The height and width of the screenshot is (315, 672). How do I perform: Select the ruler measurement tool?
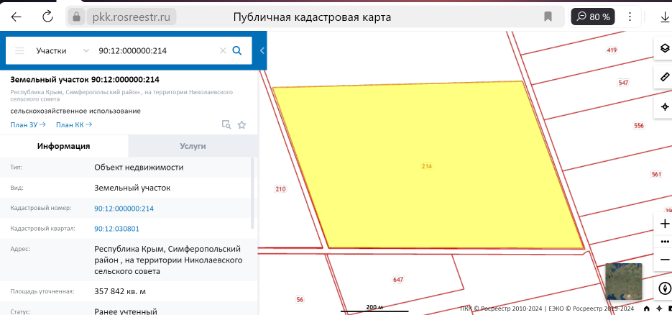pyautogui.click(x=664, y=77)
